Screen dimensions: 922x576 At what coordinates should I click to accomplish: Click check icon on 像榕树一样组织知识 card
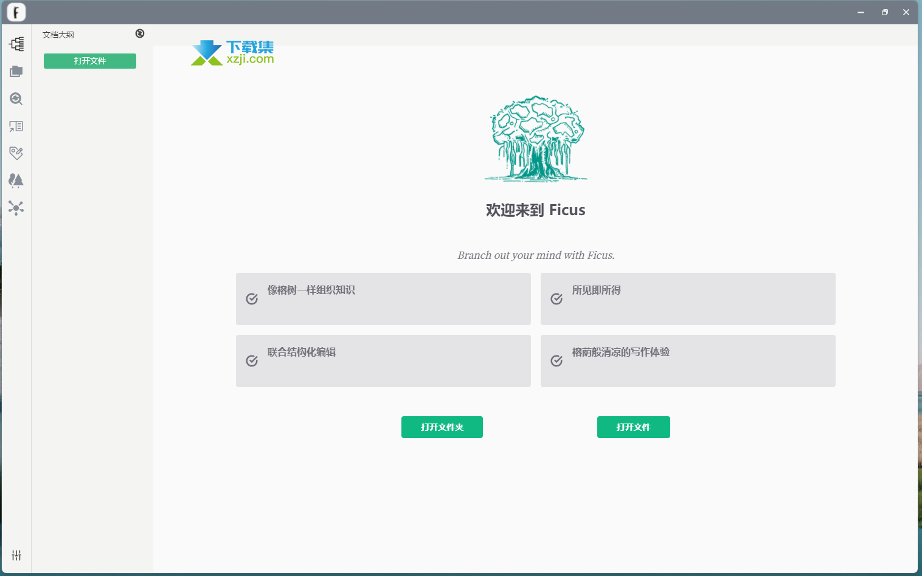tap(252, 299)
